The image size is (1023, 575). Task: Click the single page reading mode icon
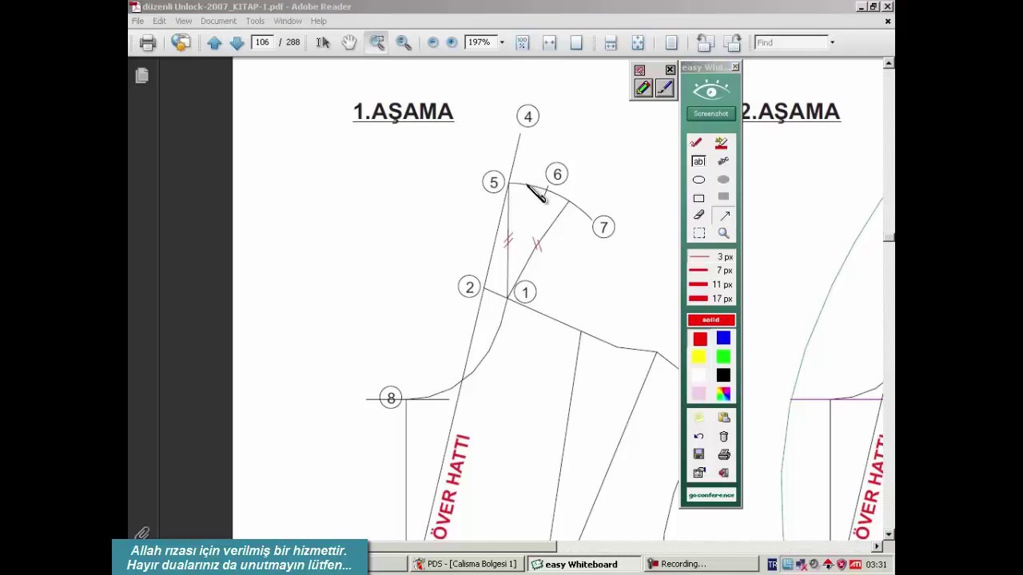pos(671,42)
